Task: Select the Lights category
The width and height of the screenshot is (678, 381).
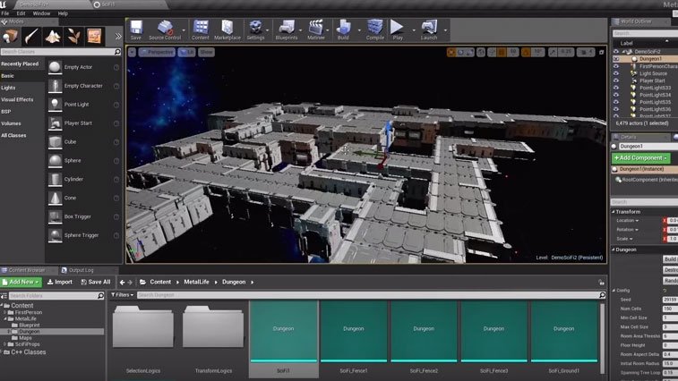Action: coord(8,88)
